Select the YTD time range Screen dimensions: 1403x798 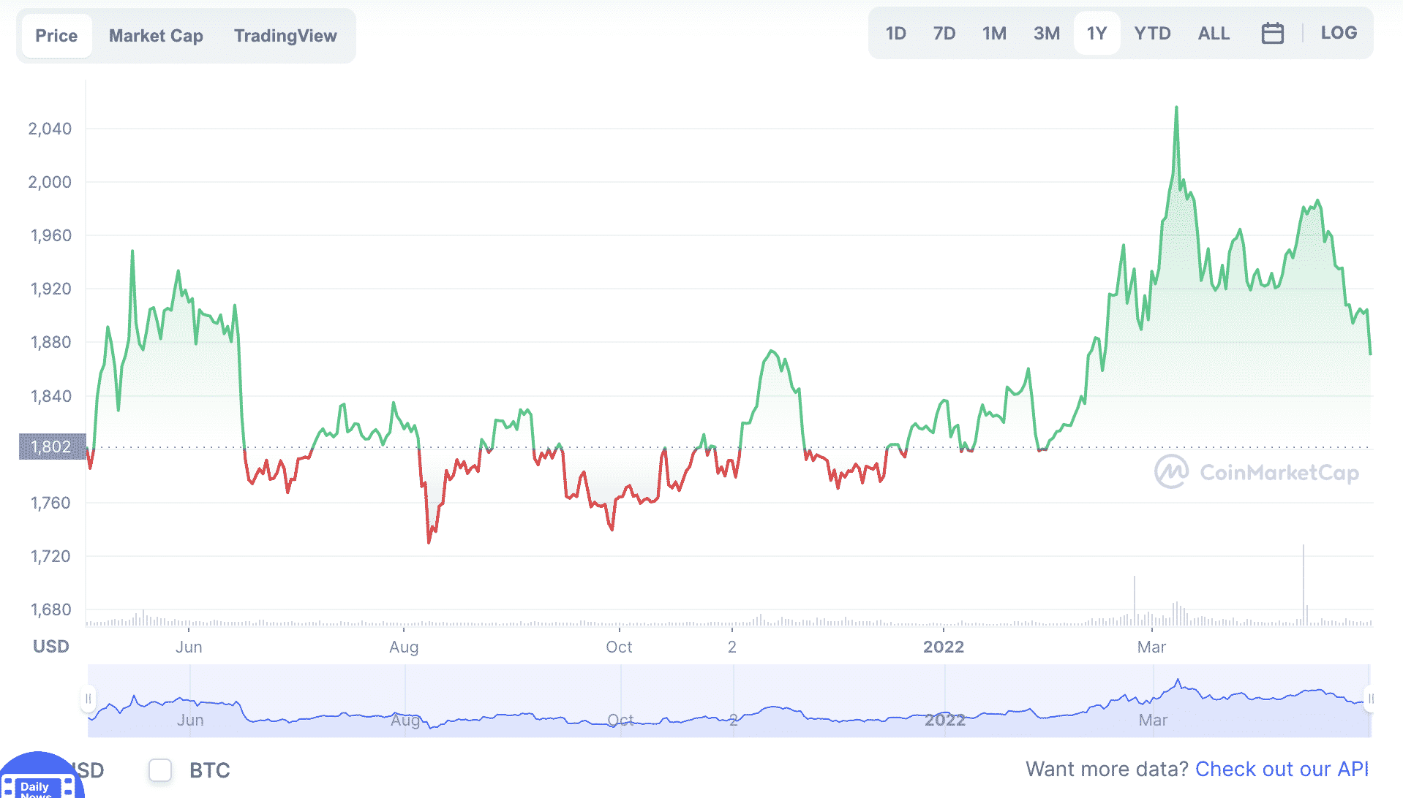click(1152, 33)
